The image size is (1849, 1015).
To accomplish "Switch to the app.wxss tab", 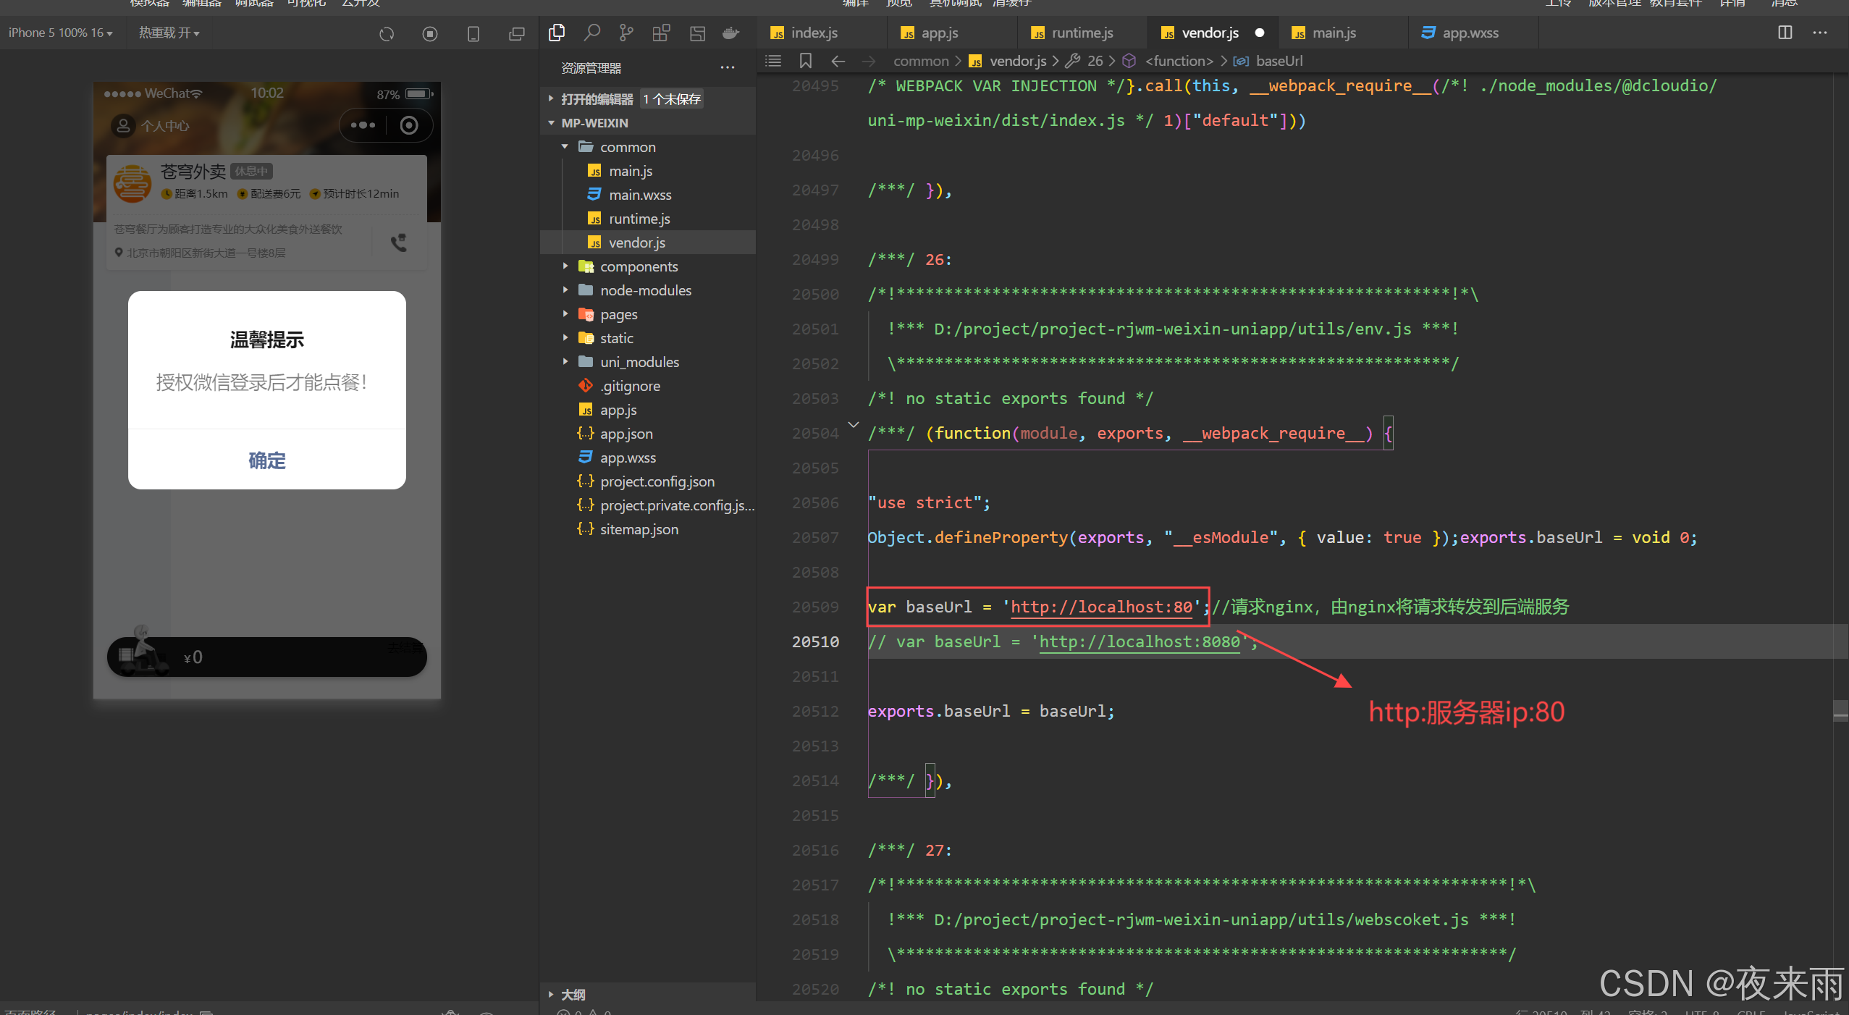I will click(x=1470, y=33).
